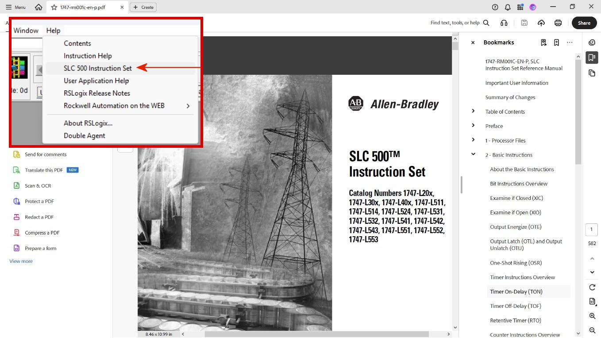The image size is (601, 338).
Task: Open the notifications bell
Action: (508, 7)
